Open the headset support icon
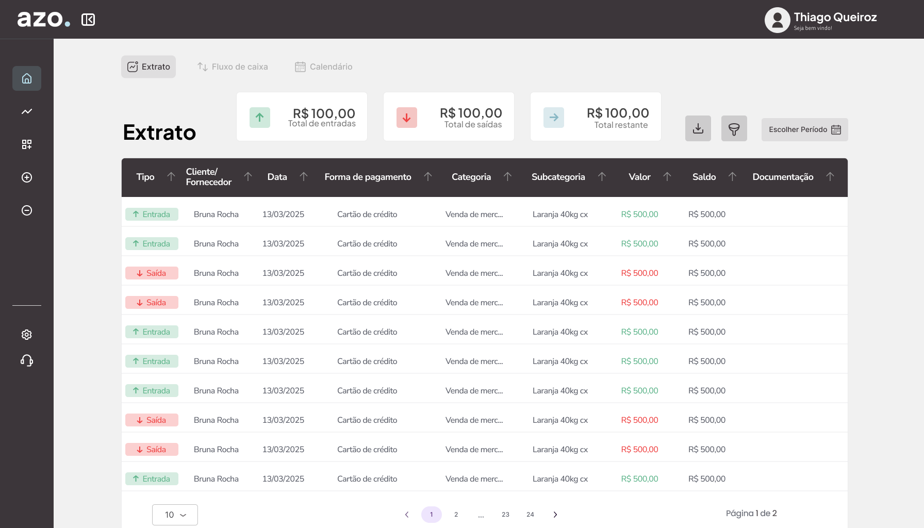The image size is (924, 528). click(x=27, y=360)
